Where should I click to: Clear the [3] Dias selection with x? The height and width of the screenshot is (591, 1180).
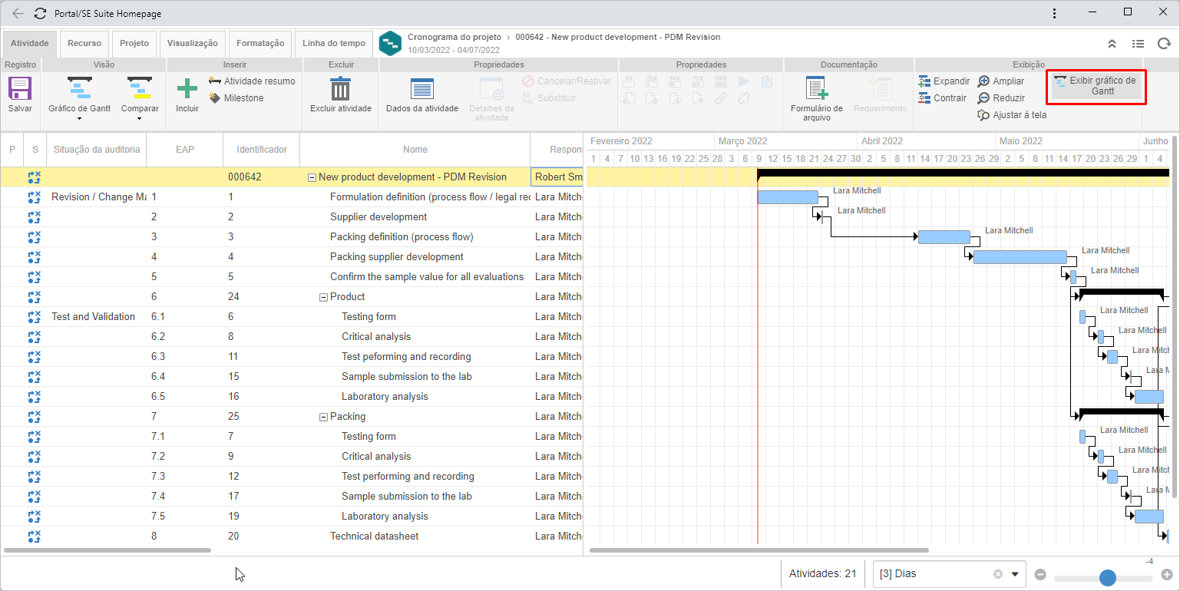coord(997,573)
